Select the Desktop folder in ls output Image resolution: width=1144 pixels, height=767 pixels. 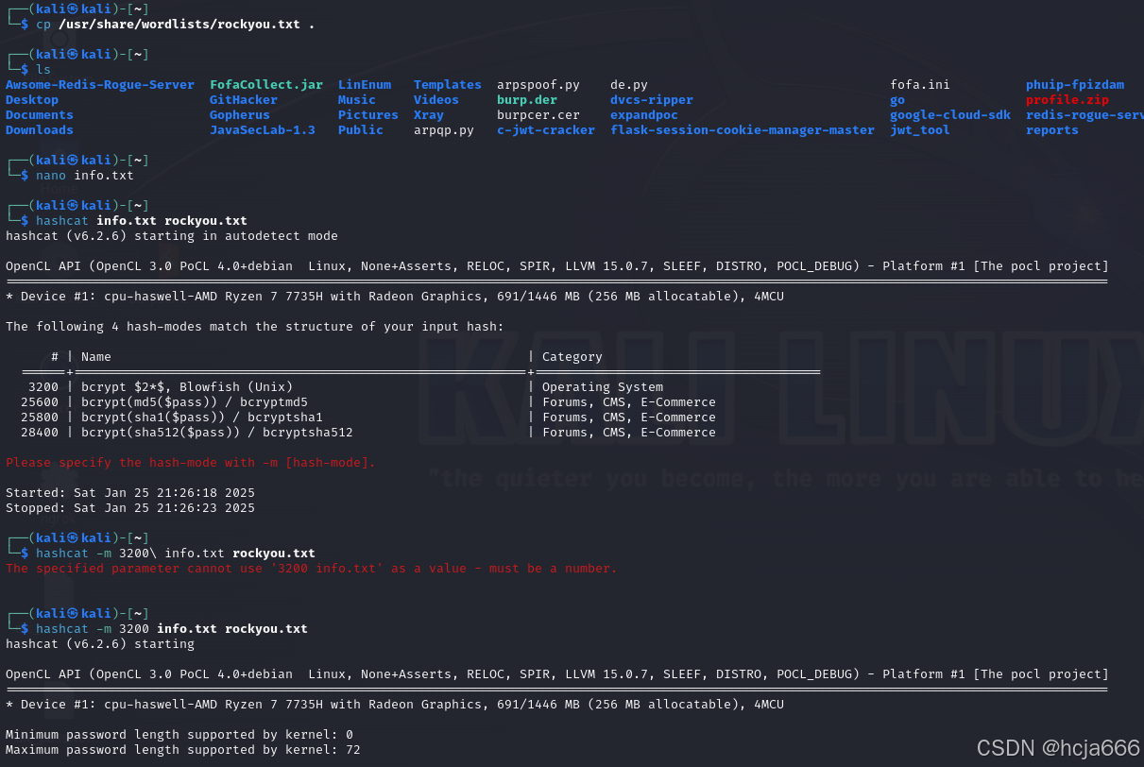tap(32, 100)
